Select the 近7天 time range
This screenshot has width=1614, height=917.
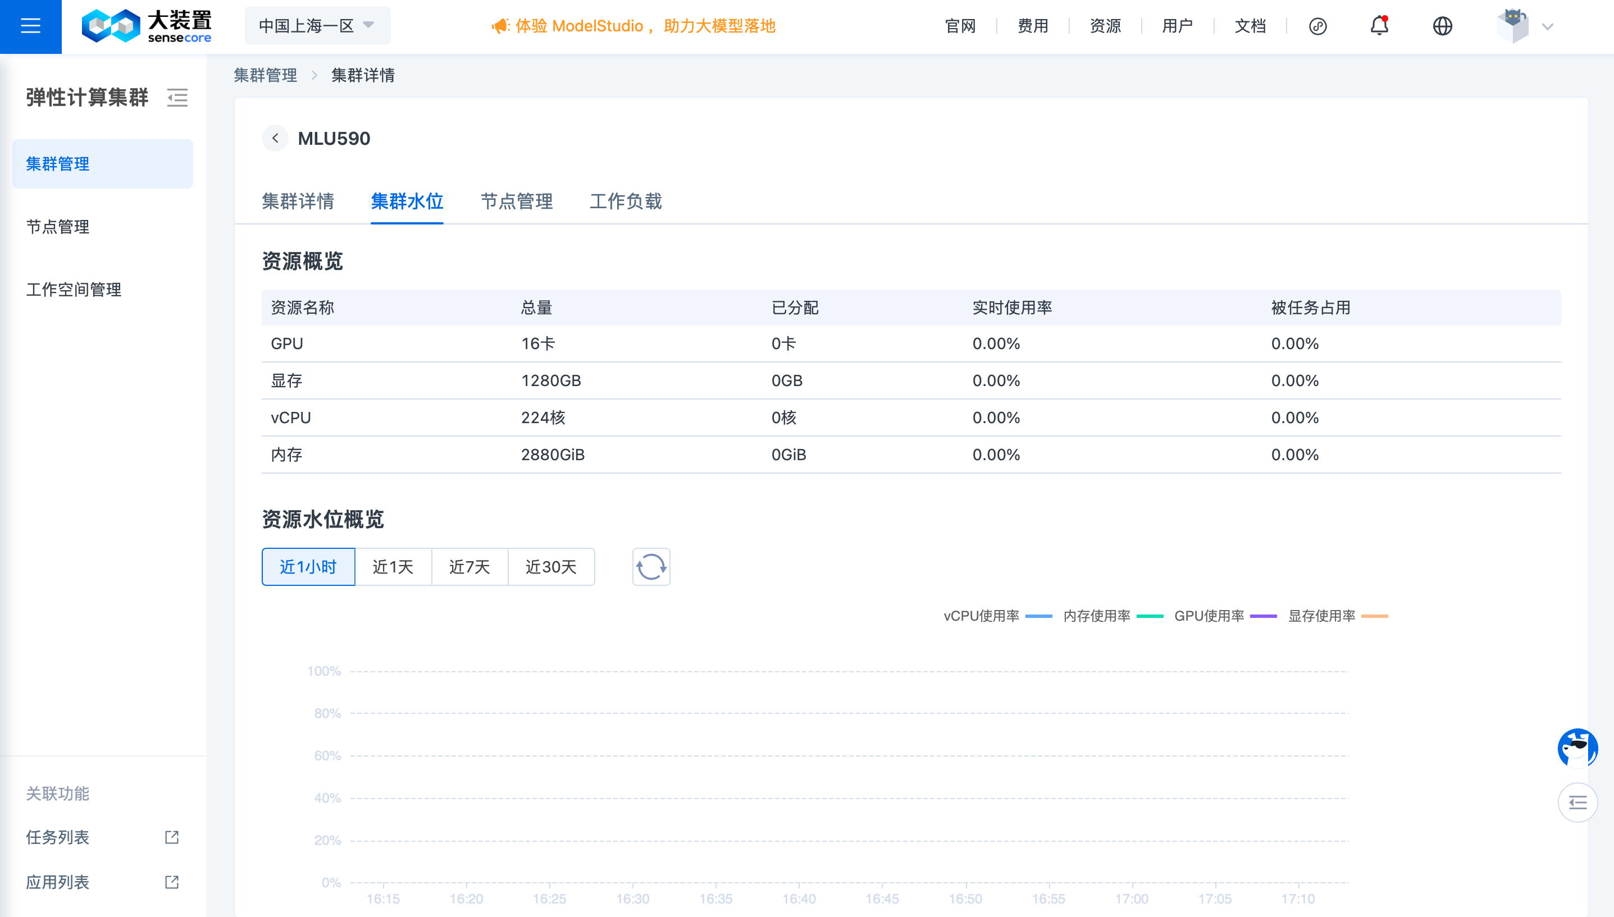(x=469, y=567)
